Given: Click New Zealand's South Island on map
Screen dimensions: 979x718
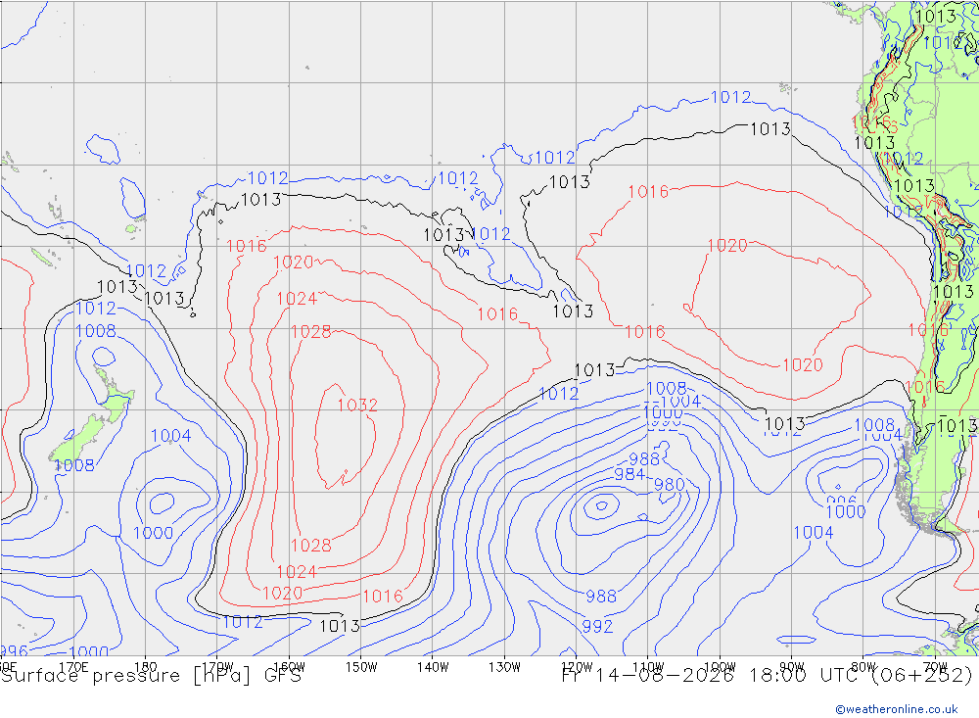Looking at the screenshot, I should click(x=78, y=439).
